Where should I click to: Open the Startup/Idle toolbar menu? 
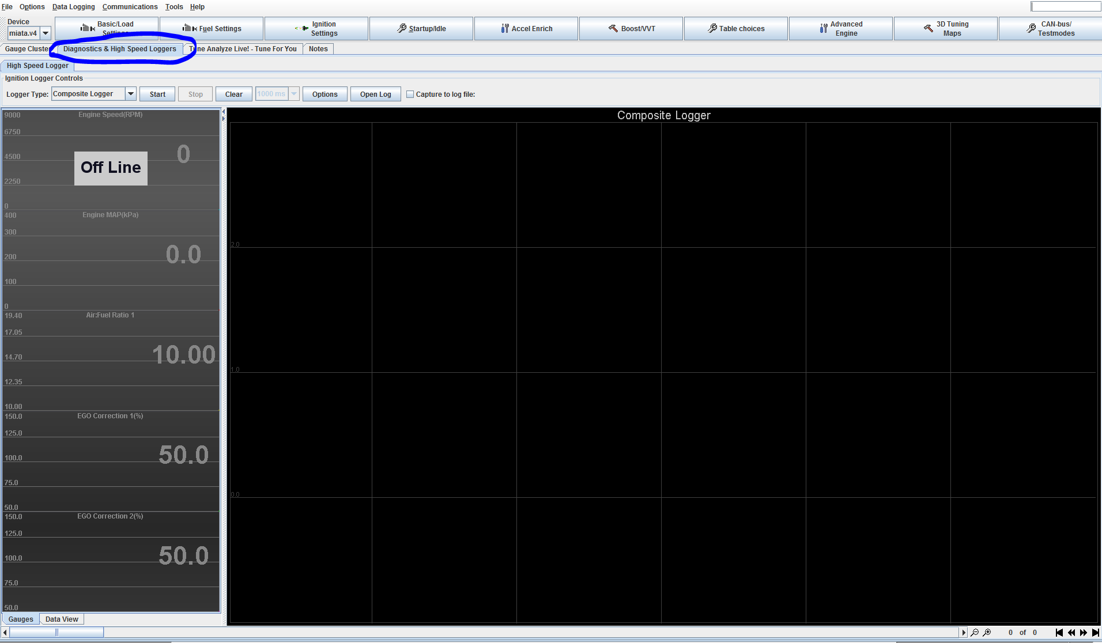pos(421,29)
